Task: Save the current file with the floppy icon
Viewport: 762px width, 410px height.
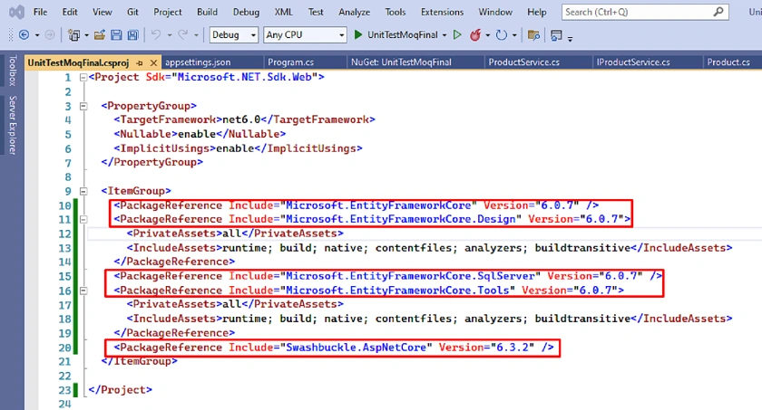Action: point(116,35)
